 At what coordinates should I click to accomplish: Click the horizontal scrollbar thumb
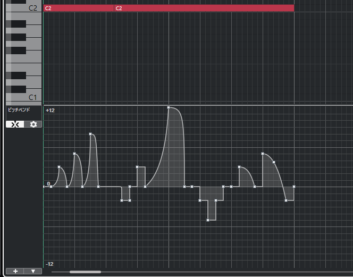pyautogui.click(x=85, y=272)
